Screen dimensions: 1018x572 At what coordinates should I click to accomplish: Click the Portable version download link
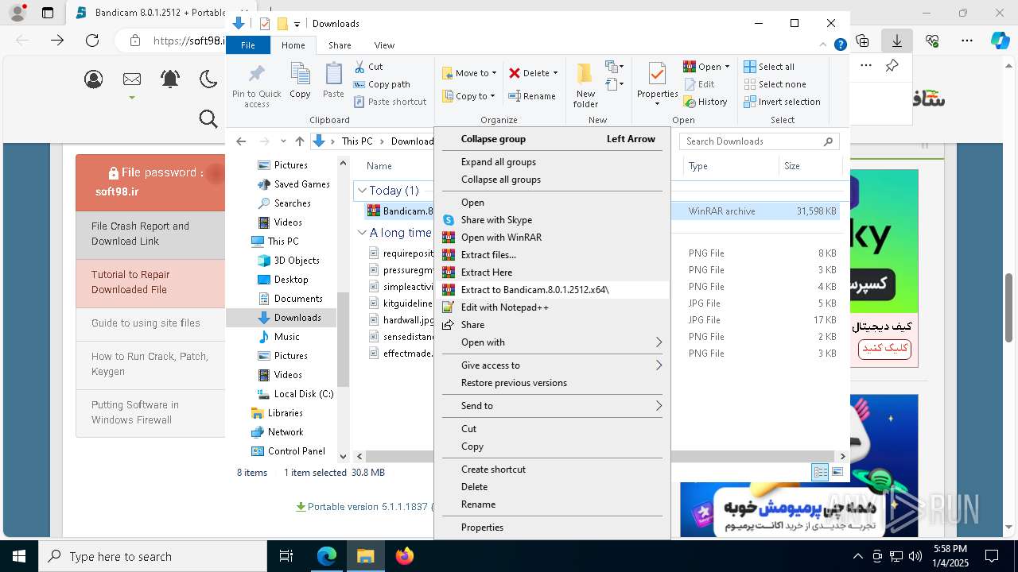(364, 507)
